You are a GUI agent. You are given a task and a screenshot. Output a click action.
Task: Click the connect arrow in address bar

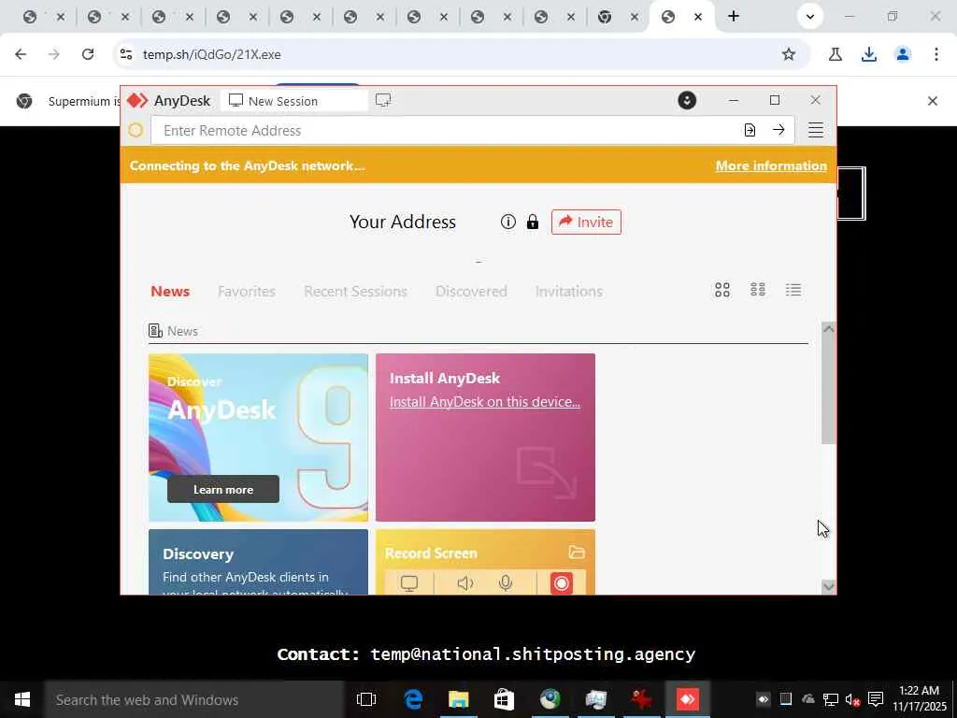point(778,130)
